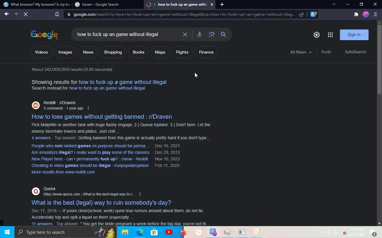
Task: Click the page vertical scrollbar thumb
Action: tap(380, 59)
